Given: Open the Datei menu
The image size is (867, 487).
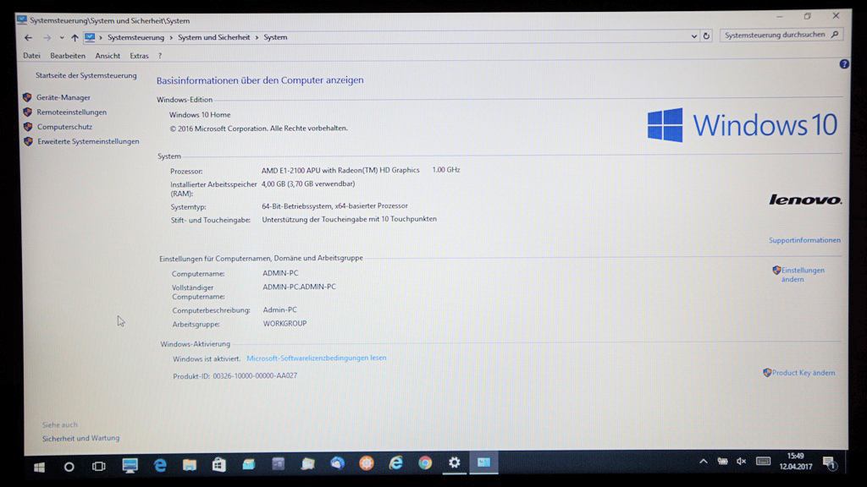Looking at the screenshot, I should click(x=31, y=56).
